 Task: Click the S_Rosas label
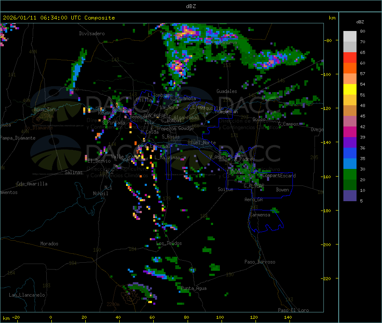[x=171, y=137]
